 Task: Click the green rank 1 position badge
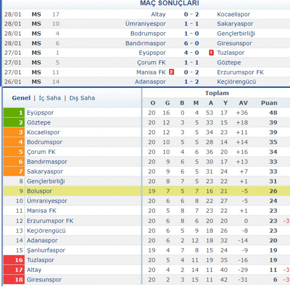[x=14, y=113]
